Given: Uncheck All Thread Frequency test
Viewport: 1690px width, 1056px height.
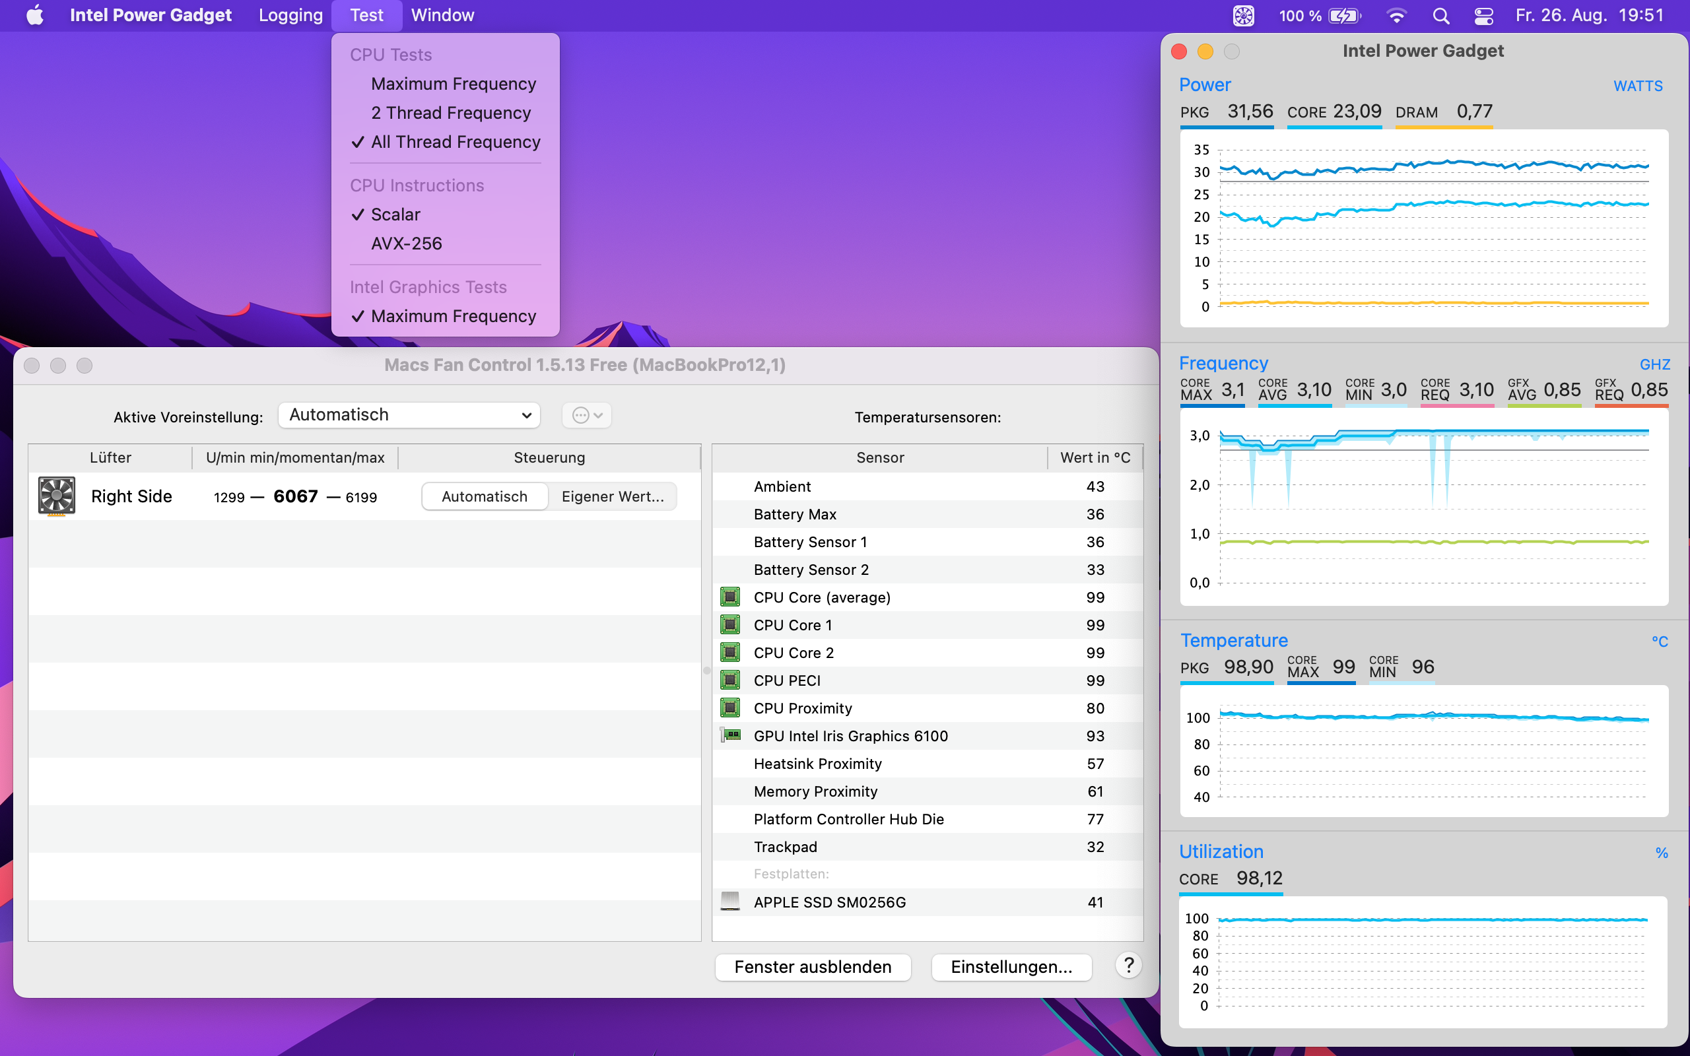Looking at the screenshot, I should tap(446, 142).
